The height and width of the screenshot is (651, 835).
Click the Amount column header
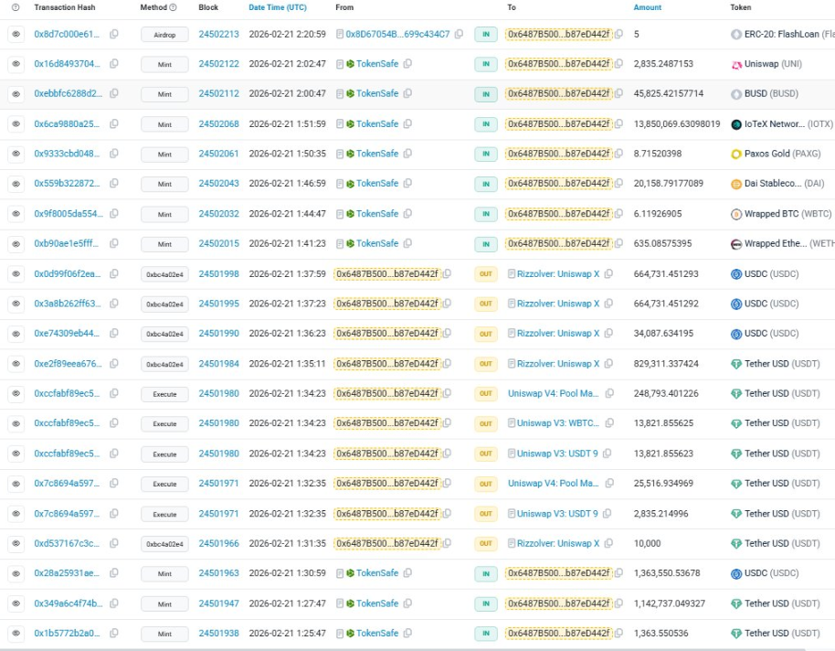tap(648, 7)
